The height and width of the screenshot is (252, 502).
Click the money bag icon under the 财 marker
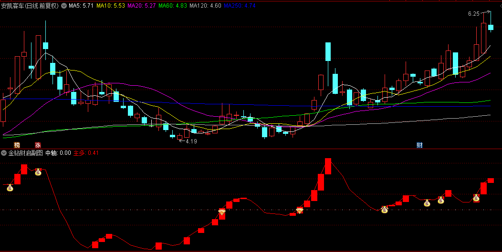click(427, 203)
